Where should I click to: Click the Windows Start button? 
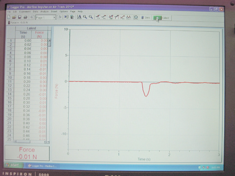point(13,165)
